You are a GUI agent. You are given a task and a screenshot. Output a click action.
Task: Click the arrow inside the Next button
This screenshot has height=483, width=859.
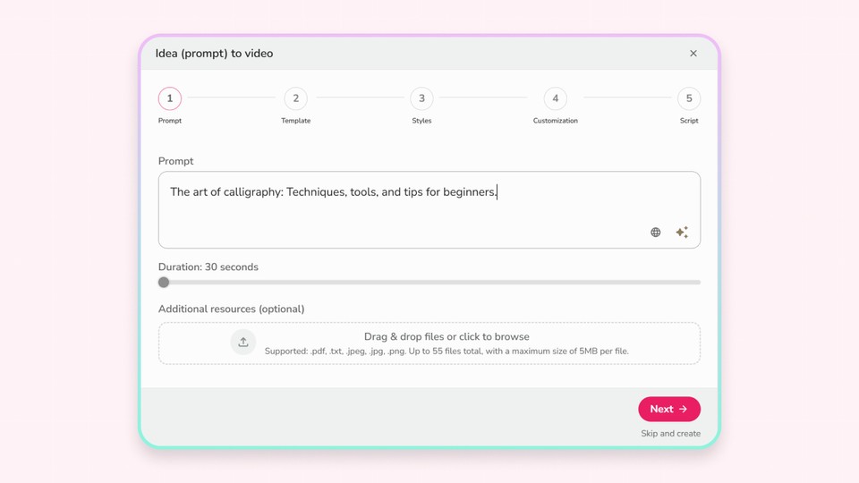(x=684, y=410)
